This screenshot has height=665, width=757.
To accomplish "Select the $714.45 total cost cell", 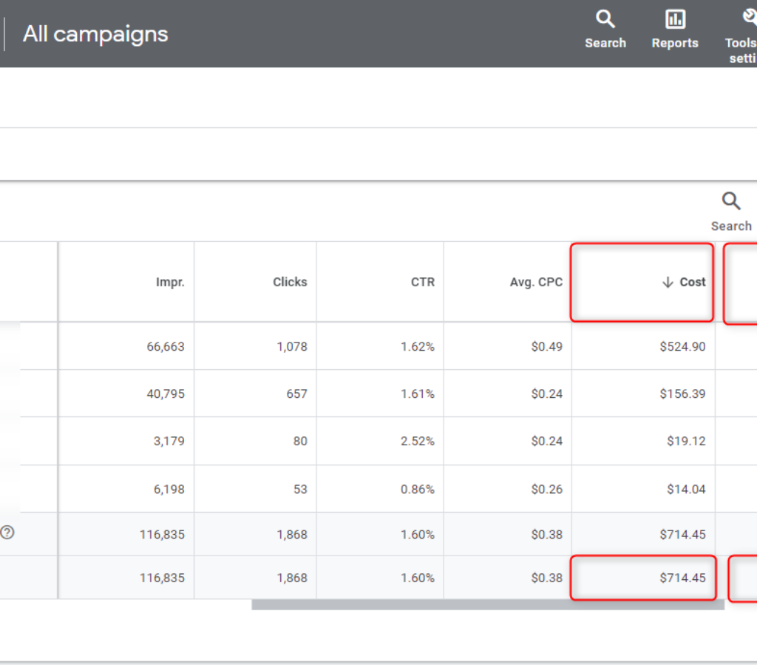I will coord(683,578).
